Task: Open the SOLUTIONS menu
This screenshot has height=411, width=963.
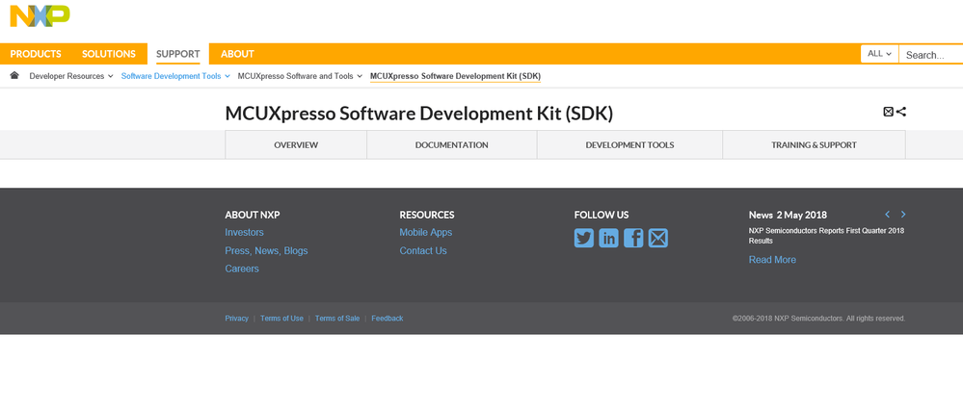Action: coord(109,54)
